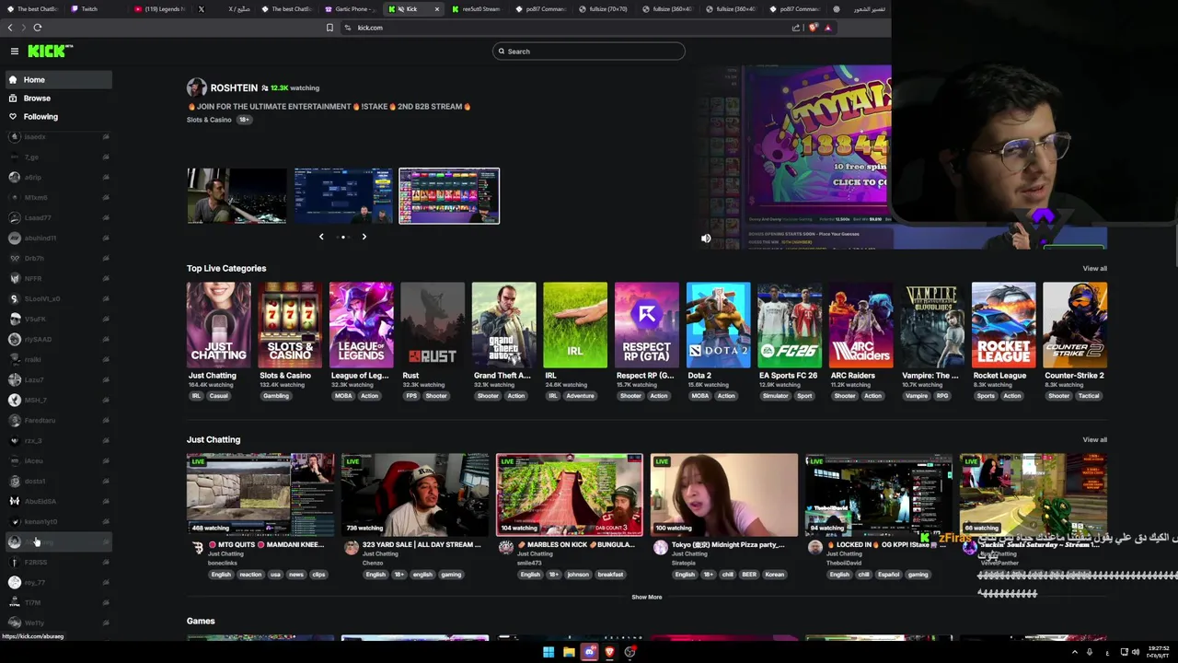Open the Slots & Casino category card
Screen dimensions: 1178x663
point(290,325)
